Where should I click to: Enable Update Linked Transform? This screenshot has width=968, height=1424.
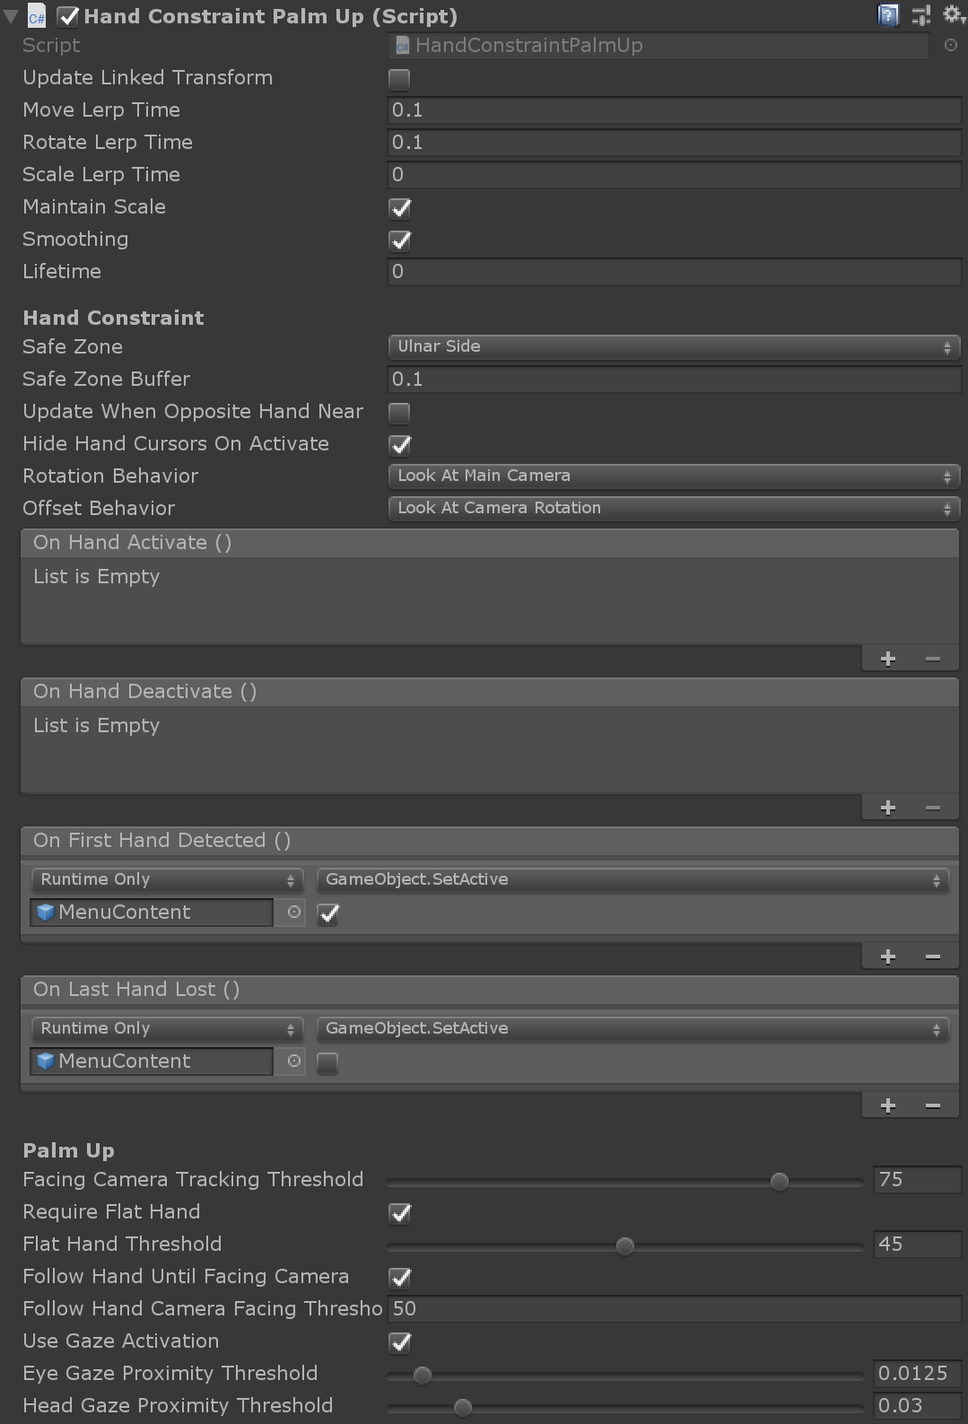399,79
